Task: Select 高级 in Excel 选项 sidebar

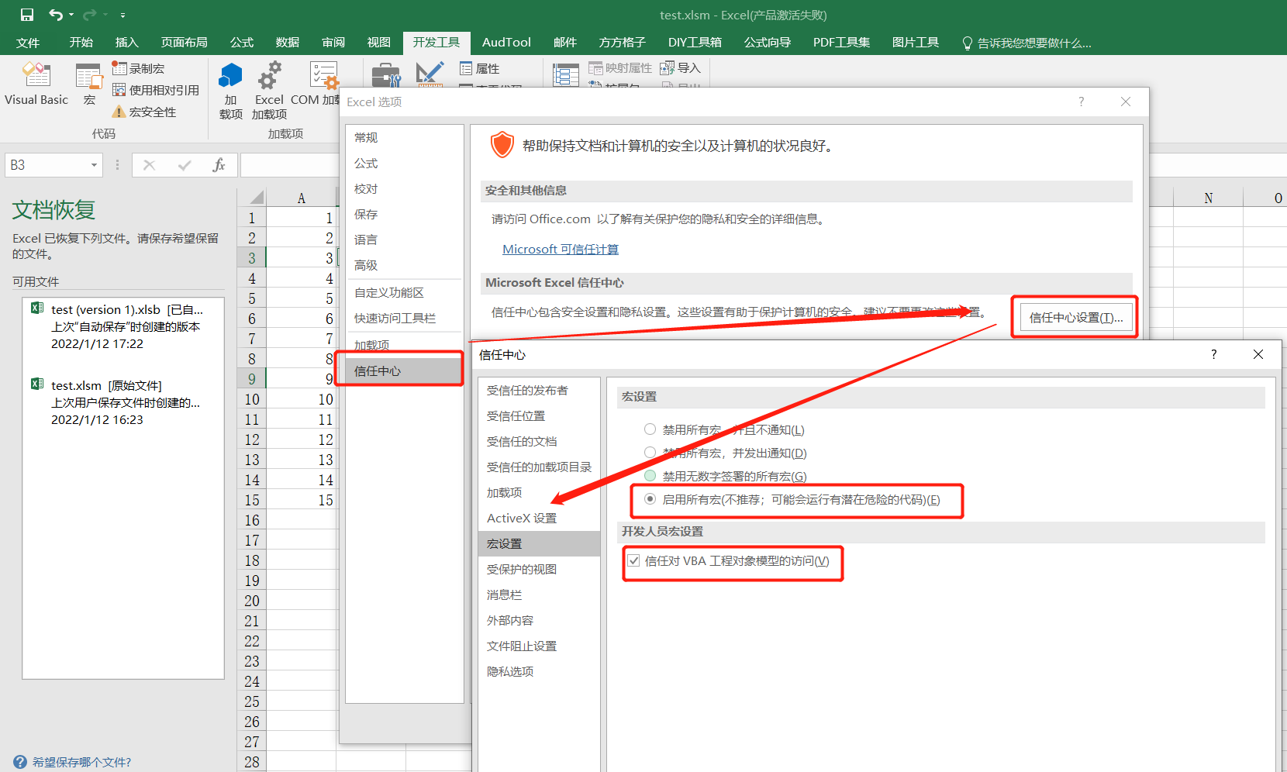Action: pos(404,265)
